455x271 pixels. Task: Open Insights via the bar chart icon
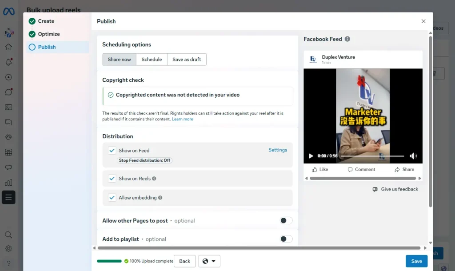click(8, 182)
